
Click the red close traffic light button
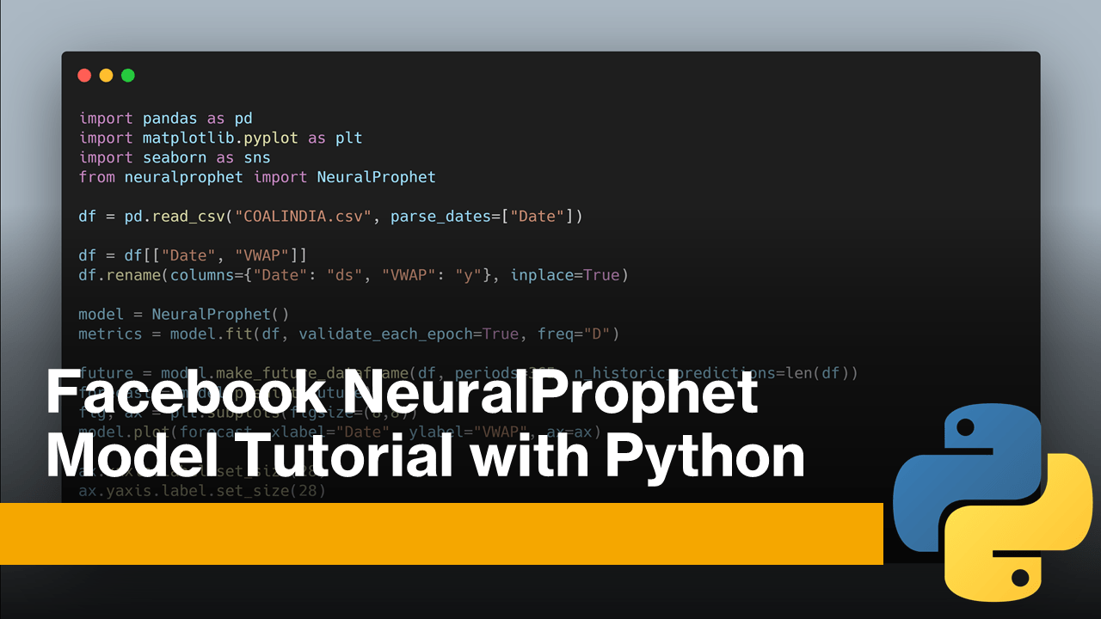click(x=84, y=75)
